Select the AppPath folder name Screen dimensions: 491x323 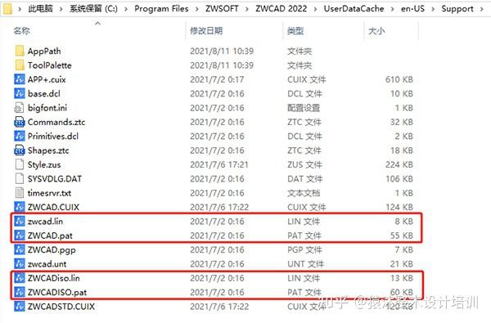coord(44,51)
